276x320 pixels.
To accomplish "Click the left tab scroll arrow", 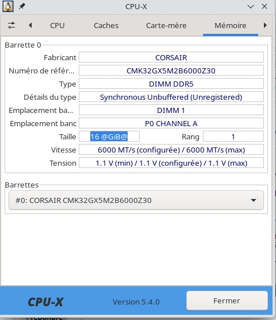I will 30,25.
